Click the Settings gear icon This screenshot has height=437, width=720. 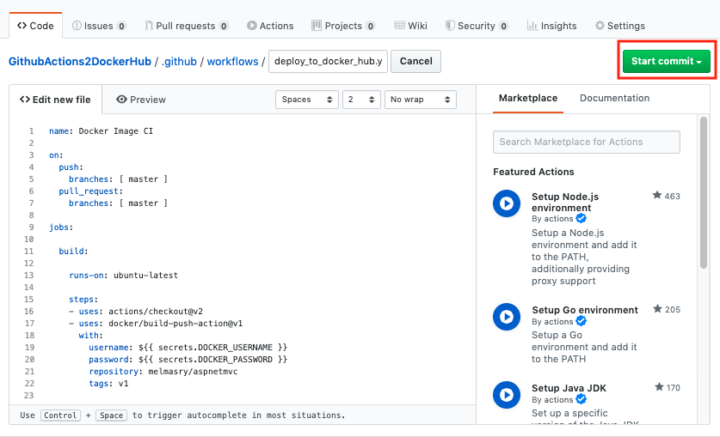[600, 26]
